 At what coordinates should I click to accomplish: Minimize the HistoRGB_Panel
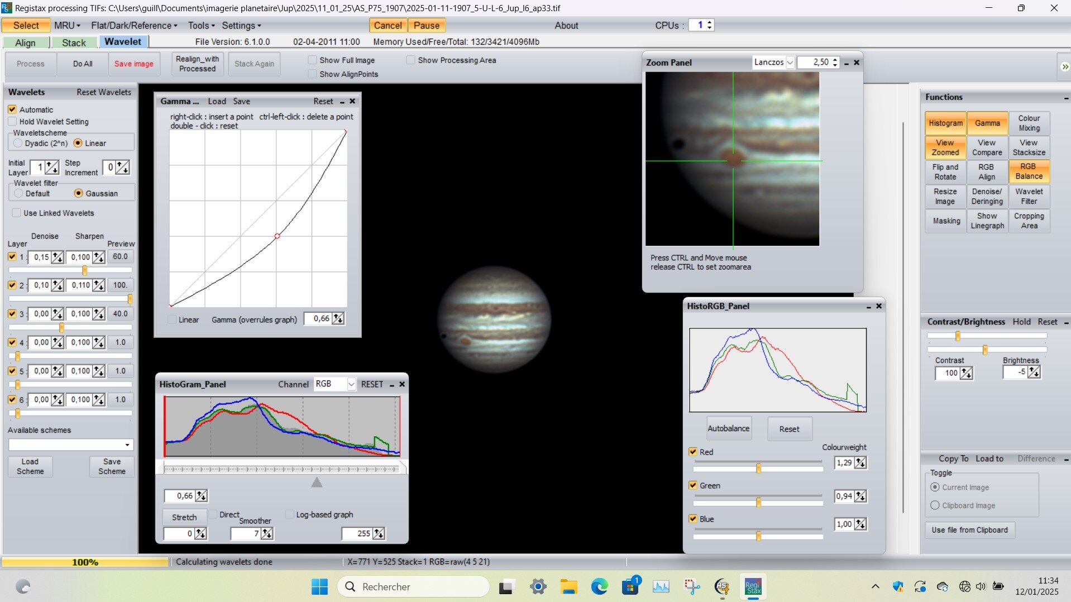[868, 307]
